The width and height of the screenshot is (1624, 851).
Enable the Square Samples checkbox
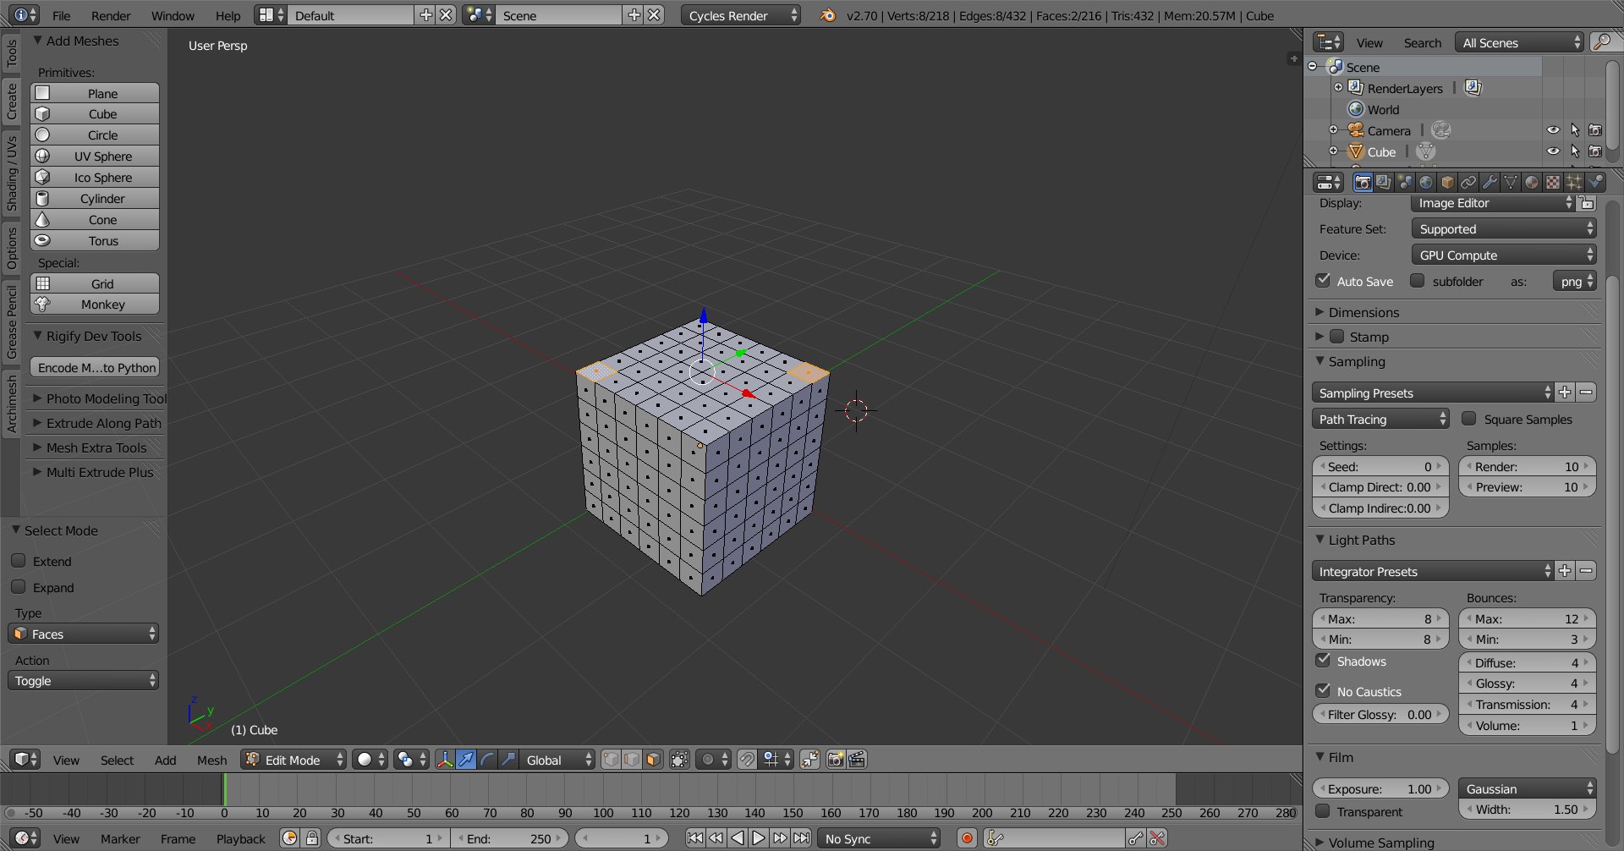point(1469,419)
